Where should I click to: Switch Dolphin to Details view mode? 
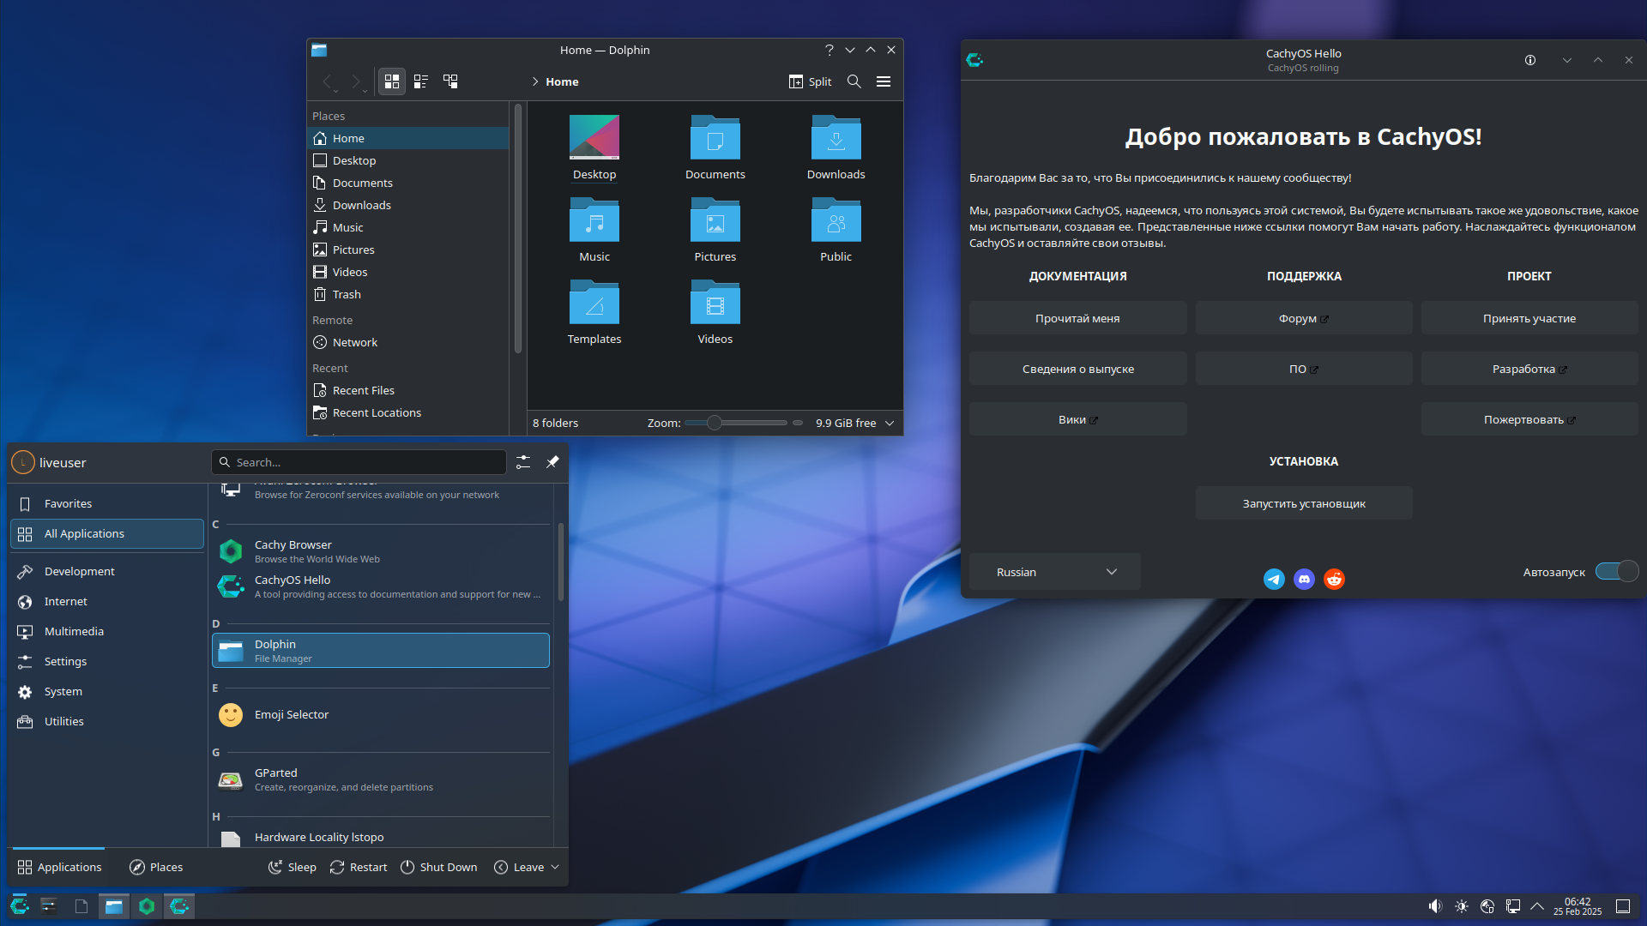[x=450, y=81]
